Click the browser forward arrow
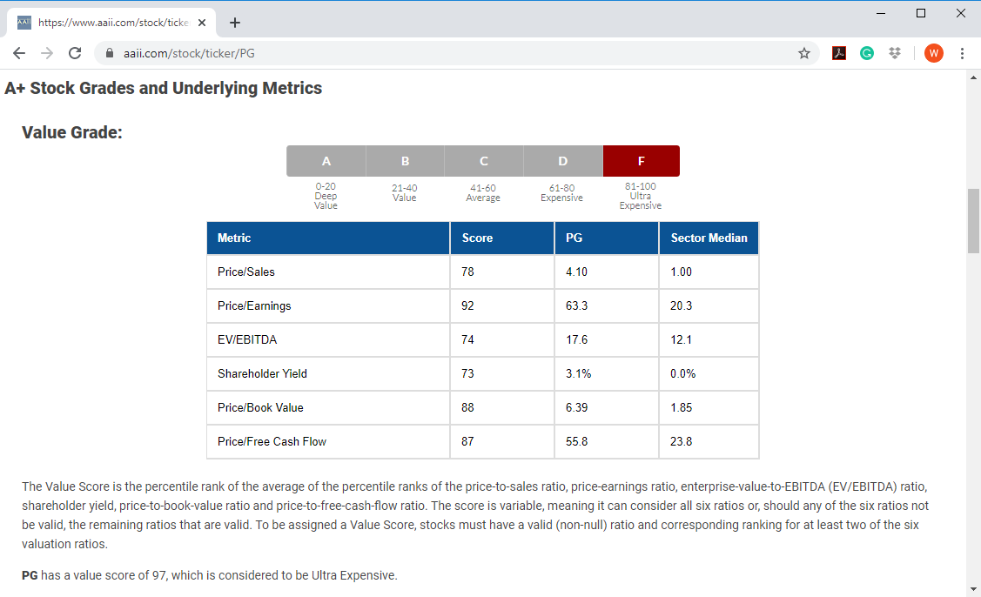The image size is (981, 597). (x=47, y=53)
